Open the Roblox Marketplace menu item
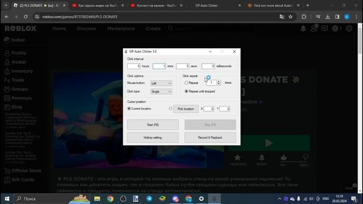363x204 pixels. pyautogui.click(x=121, y=28)
